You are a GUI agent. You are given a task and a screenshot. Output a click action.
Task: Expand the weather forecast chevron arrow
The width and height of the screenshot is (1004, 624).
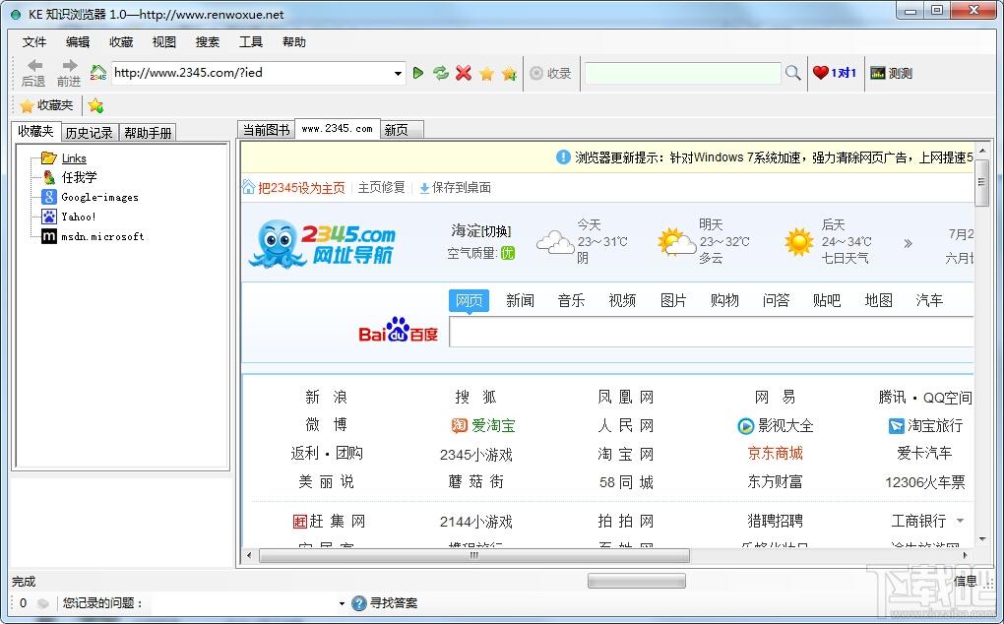[908, 243]
